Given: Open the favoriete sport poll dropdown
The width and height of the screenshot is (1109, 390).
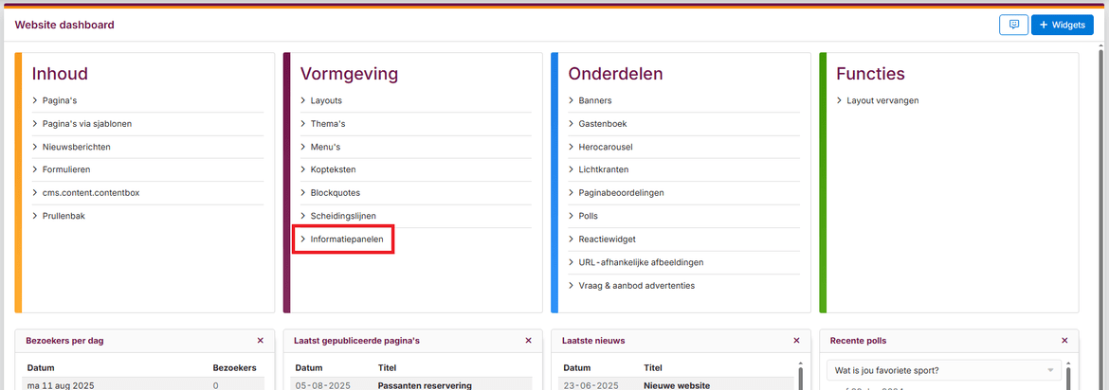Looking at the screenshot, I should pos(944,370).
